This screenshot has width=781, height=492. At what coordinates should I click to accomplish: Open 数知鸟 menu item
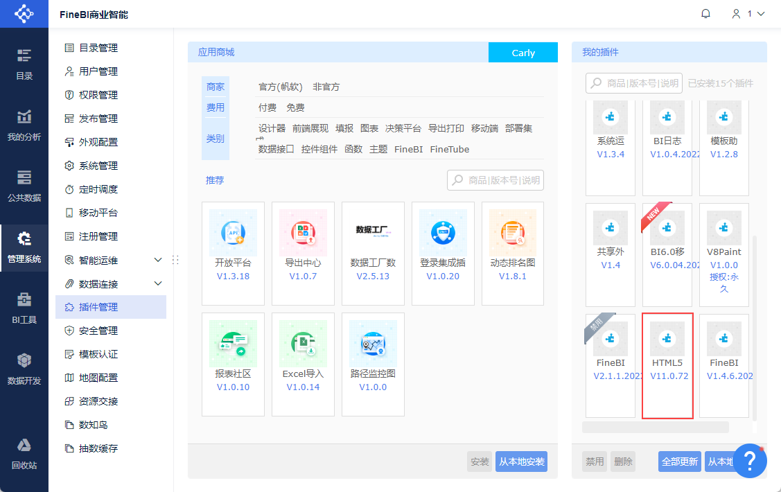(x=111, y=425)
